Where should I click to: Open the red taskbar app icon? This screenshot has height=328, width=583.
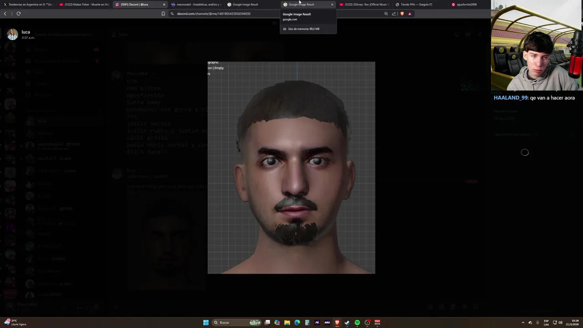(x=377, y=323)
